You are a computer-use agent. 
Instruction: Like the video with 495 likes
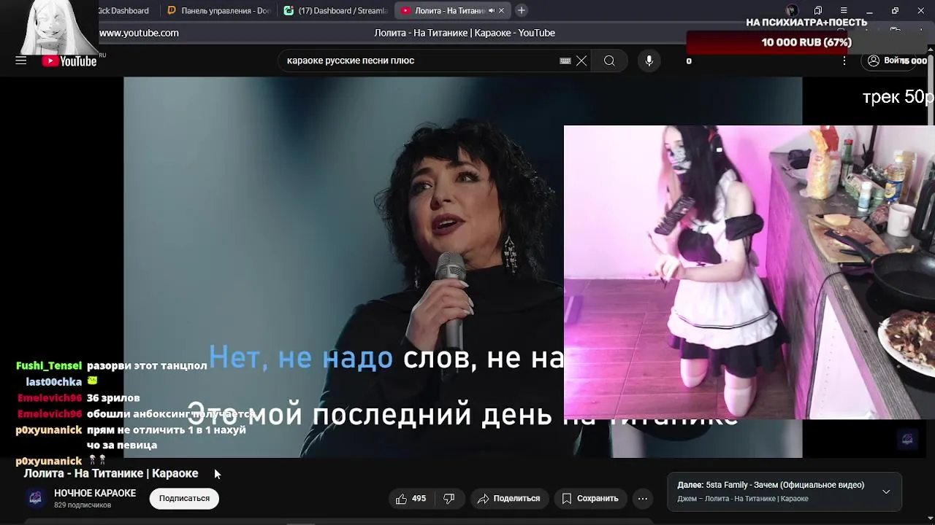[411, 499]
